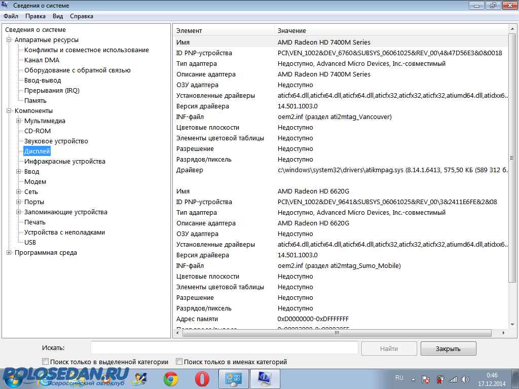Select Звуковое устройство in the tree
The image size is (519, 389).
click(56, 141)
